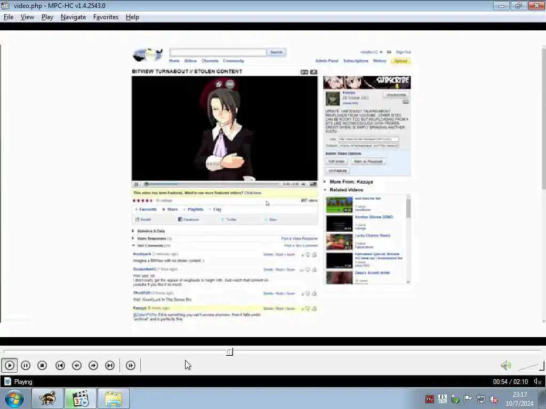Click the network tray icon
546x409 pixels.
481,399
